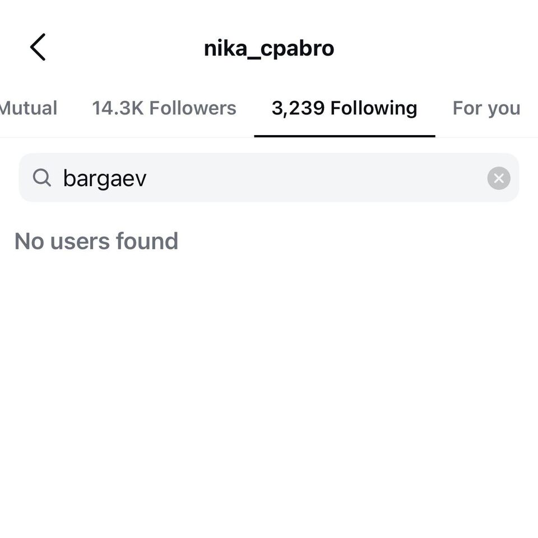
Task: Place cursor after the word bargaev
Action: [147, 178]
